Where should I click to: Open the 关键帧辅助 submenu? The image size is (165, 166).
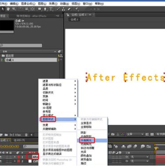(x=58, y=129)
